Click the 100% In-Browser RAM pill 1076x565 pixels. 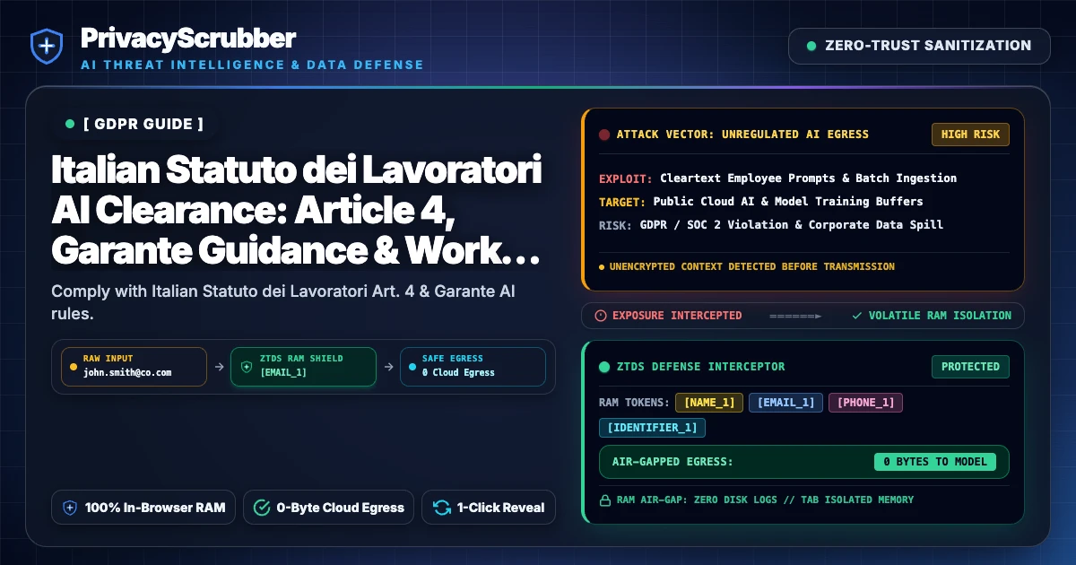tap(143, 508)
